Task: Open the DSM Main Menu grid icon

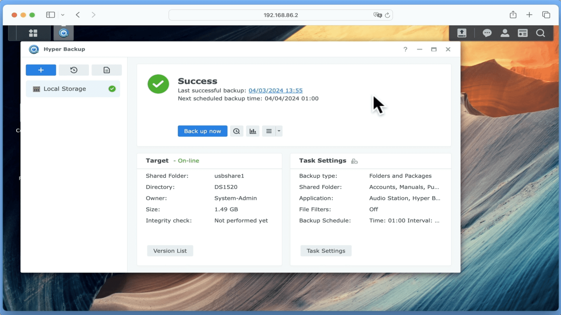Action: pyautogui.click(x=33, y=33)
